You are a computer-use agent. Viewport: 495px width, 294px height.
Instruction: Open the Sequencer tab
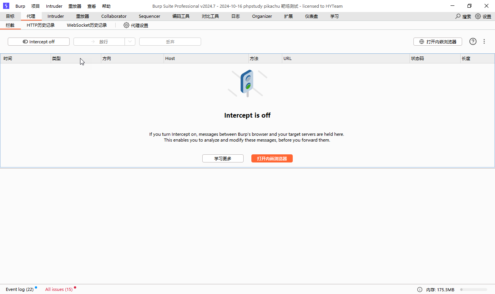pos(149,16)
